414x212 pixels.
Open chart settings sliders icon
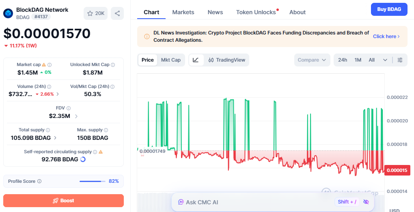[x=400, y=60]
